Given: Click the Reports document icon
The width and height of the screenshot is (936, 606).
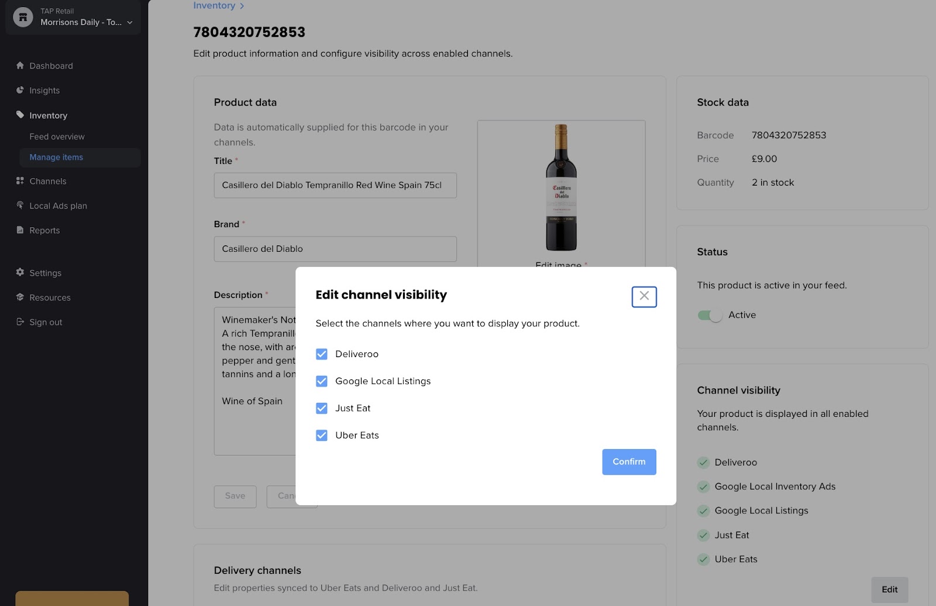Looking at the screenshot, I should tap(20, 230).
